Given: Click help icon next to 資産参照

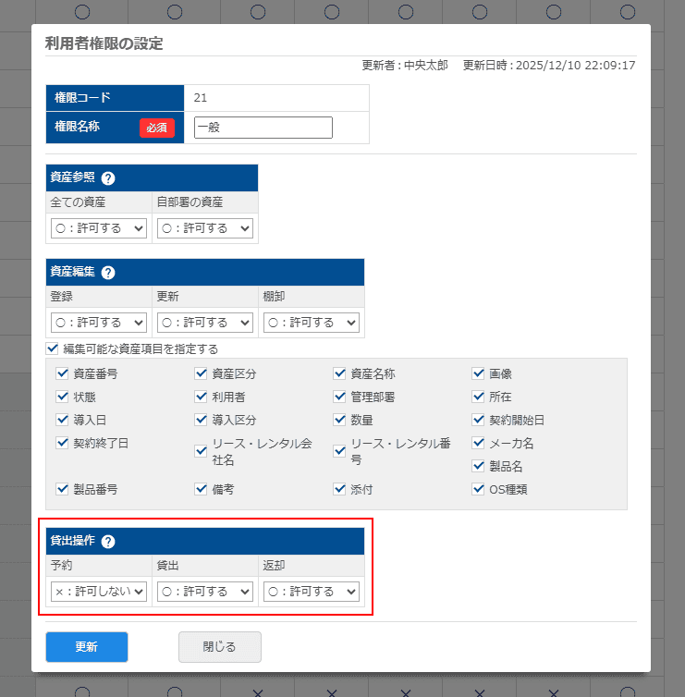Looking at the screenshot, I should click(108, 178).
